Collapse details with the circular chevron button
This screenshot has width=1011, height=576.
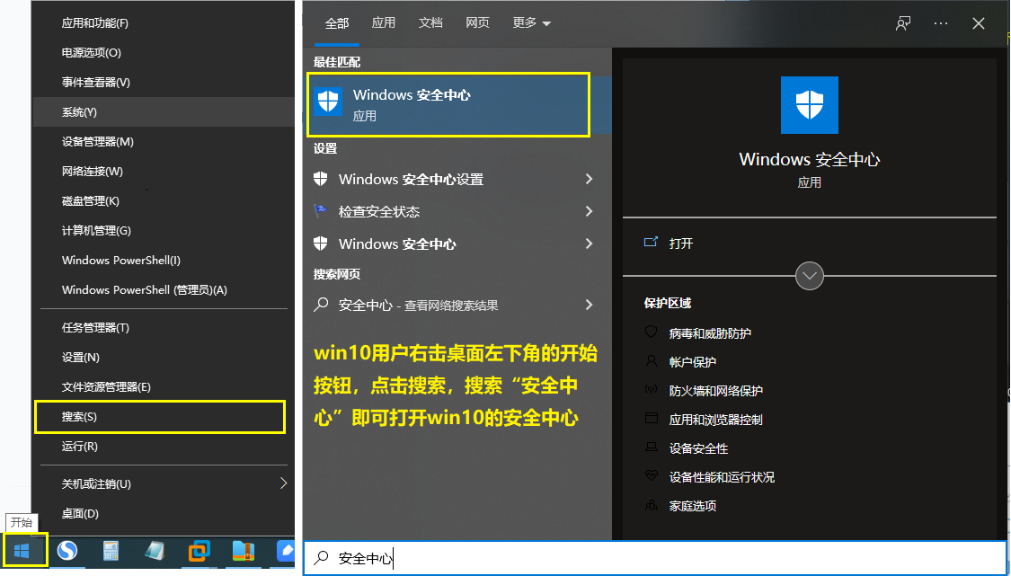809,276
